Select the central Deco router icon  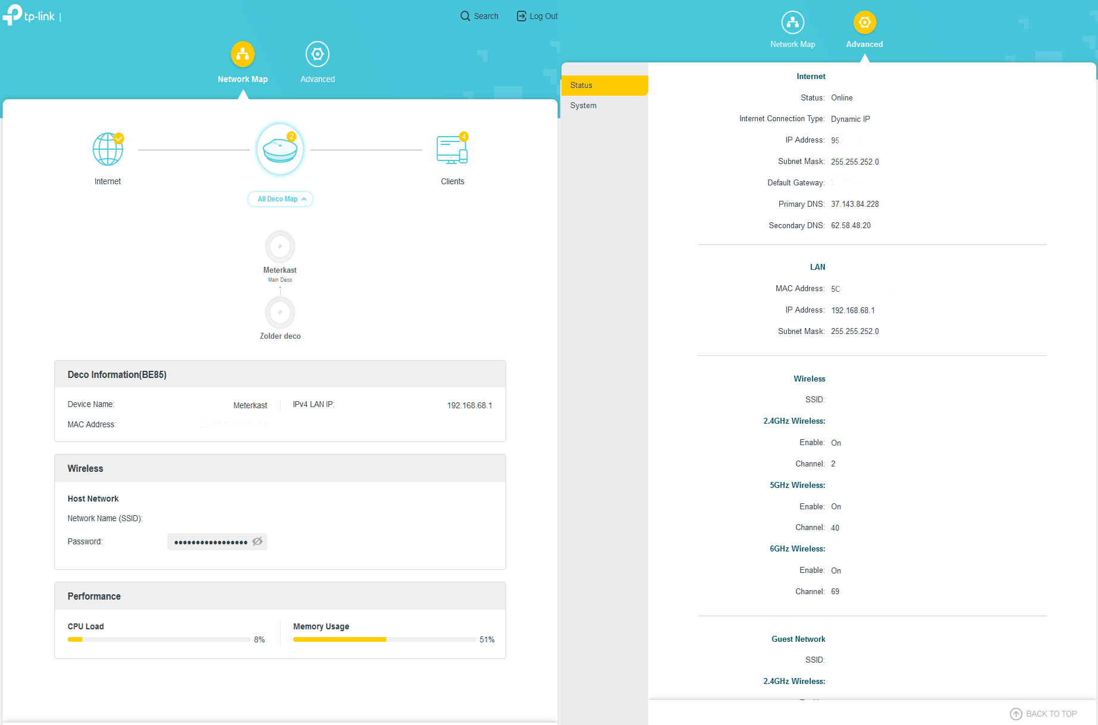click(280, 149)
